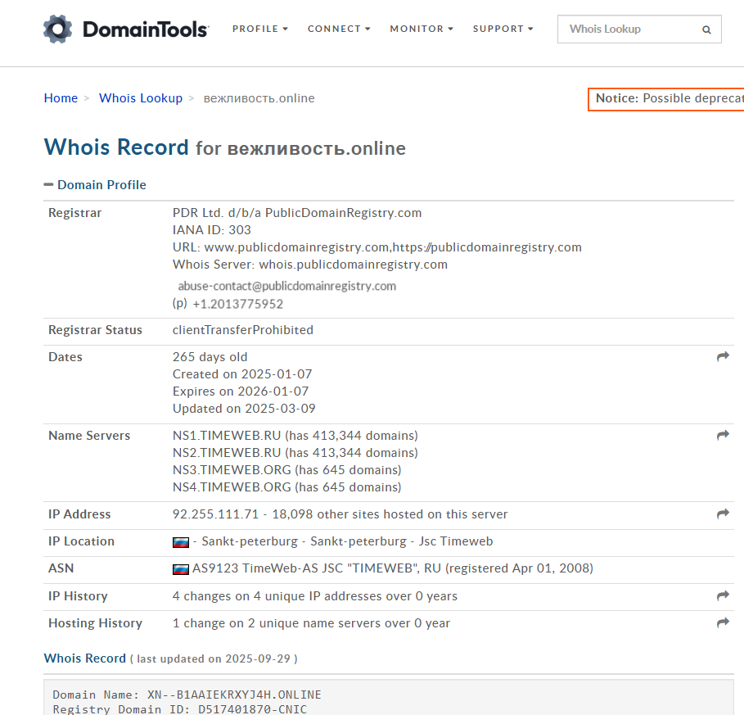Open the Support dropdown menu
Viewport: 744px width, 715px height.
tap(503, 29)
